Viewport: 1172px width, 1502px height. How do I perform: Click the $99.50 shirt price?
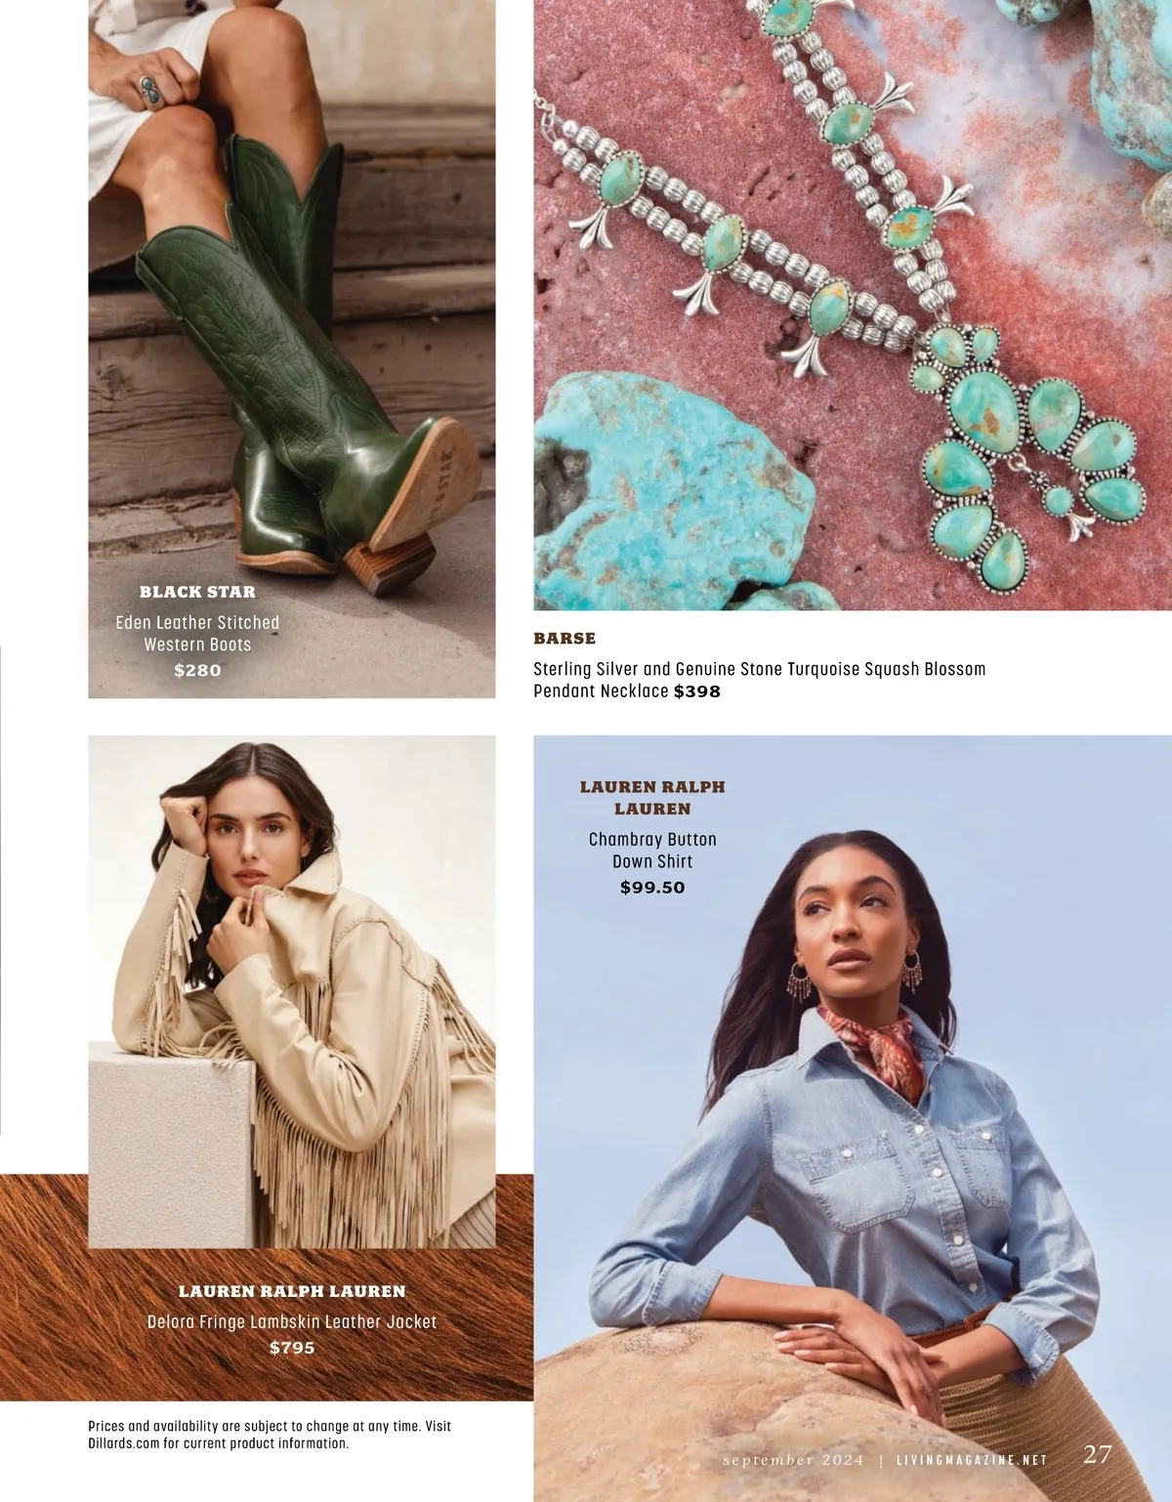click(652, 888)
